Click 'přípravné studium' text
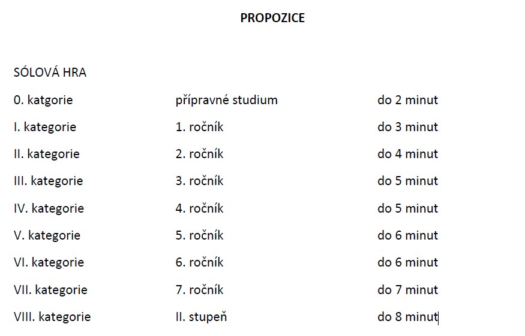Viewport: 525px width, 336px height. click(226, 100)
